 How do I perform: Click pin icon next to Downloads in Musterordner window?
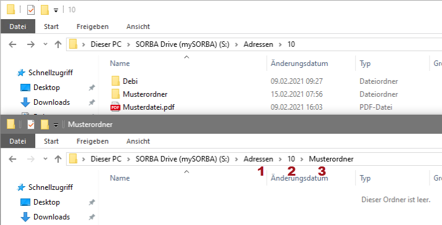click(92, 217)
